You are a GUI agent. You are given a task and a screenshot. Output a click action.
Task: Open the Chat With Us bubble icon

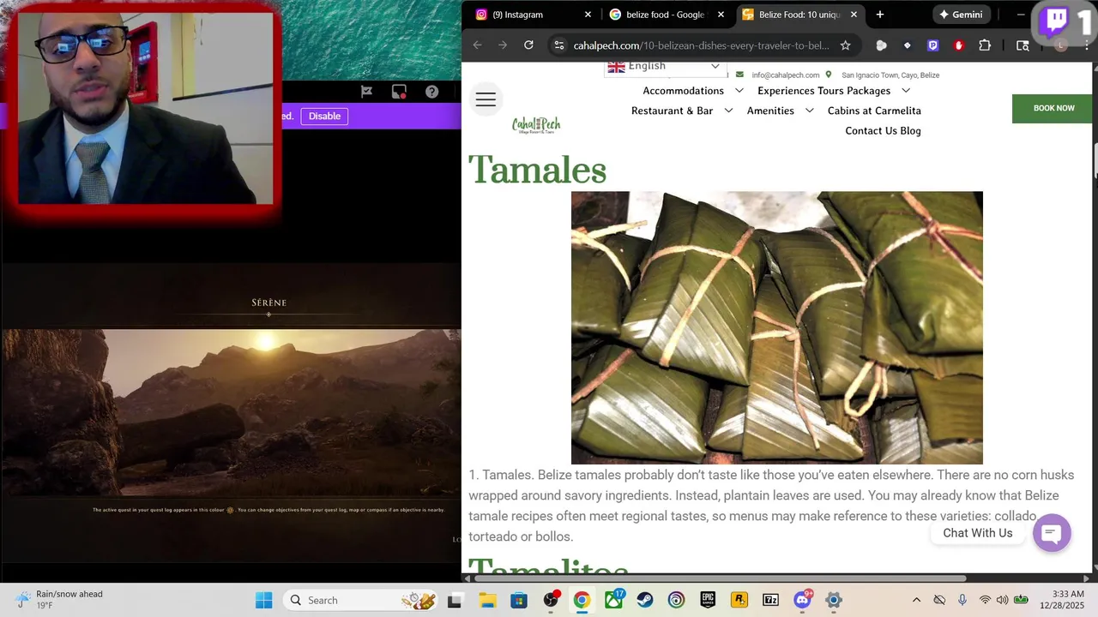[1052, 533]
